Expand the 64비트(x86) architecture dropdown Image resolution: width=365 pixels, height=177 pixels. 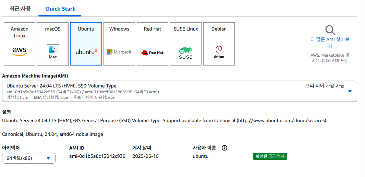29,158
